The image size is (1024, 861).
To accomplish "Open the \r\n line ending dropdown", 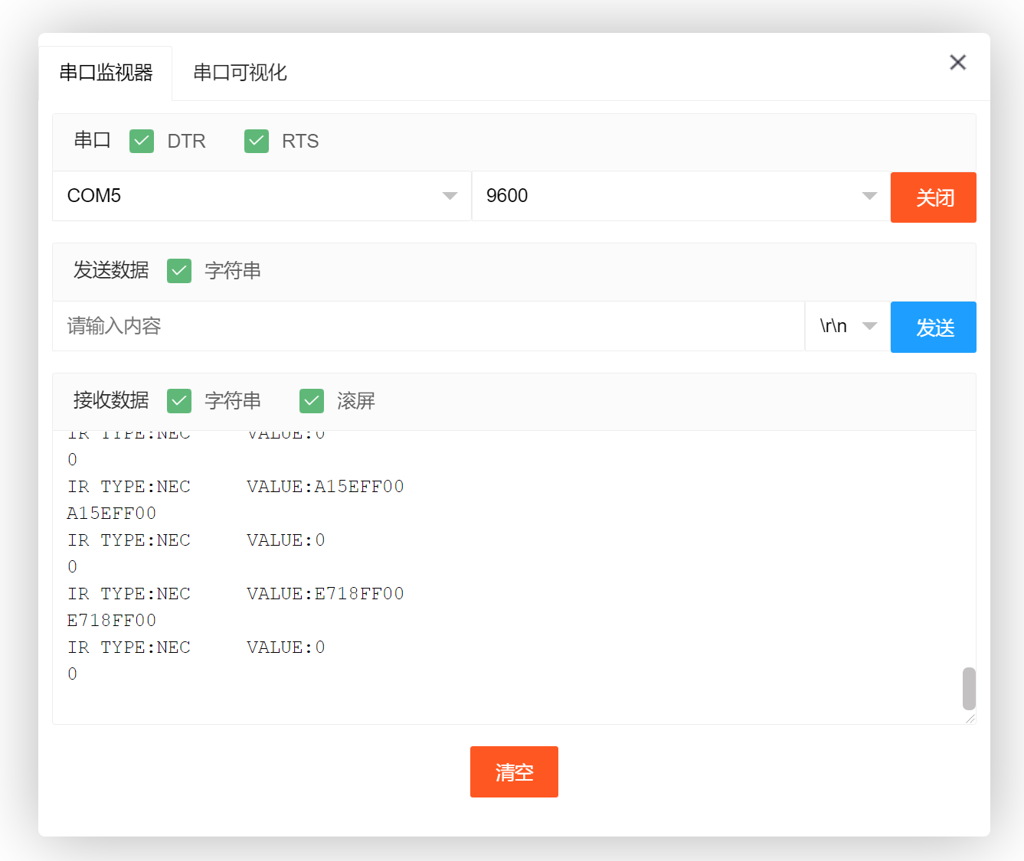I will 847,326.
